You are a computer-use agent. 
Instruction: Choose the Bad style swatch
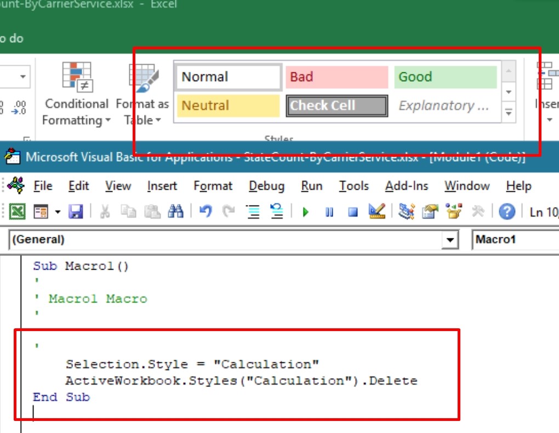pyautogui.click(x=336, y=77)
